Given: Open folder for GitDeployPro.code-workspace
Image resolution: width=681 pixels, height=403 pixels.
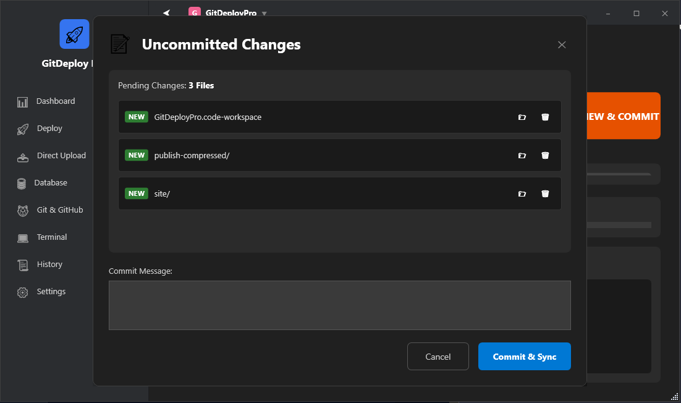Looking at the screenshot, I should point(522,117).
